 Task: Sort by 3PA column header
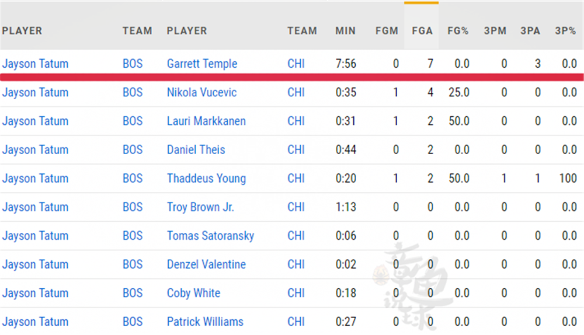click(x=530, y=31)
